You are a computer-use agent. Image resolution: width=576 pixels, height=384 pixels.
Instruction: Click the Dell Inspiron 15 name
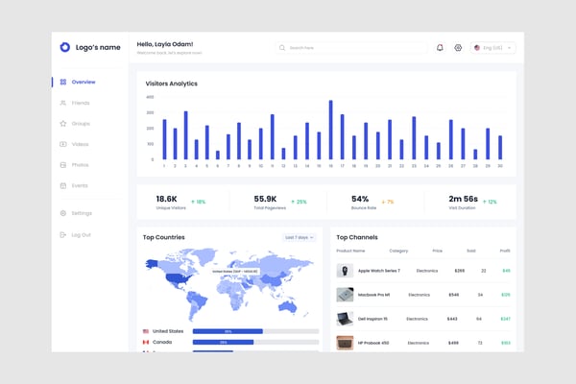(372, 319)
